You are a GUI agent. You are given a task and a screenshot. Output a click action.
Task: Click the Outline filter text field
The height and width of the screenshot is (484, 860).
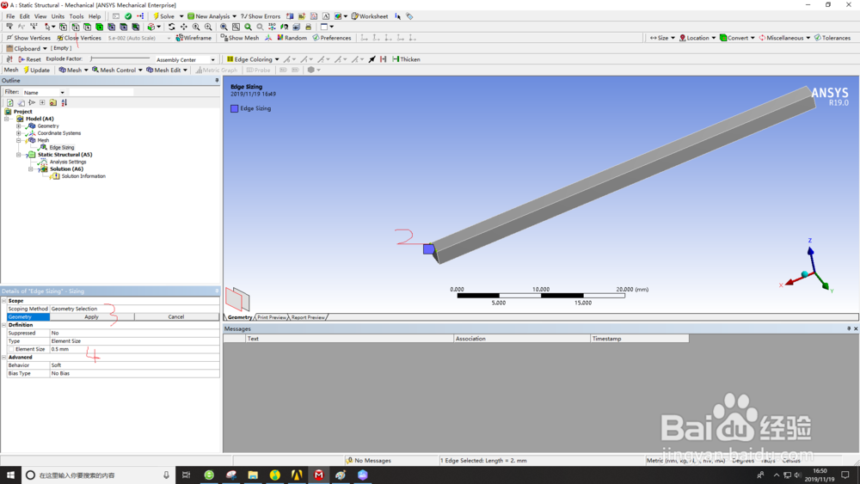(101, 93)
